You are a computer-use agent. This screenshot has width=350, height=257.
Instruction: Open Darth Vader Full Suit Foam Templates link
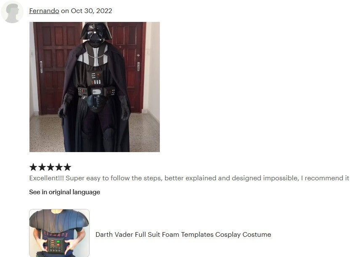[x=183, y=234]
